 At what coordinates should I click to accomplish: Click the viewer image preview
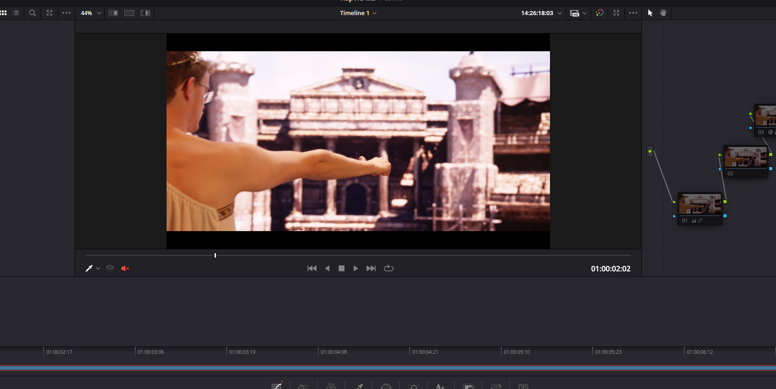(358, 141)
